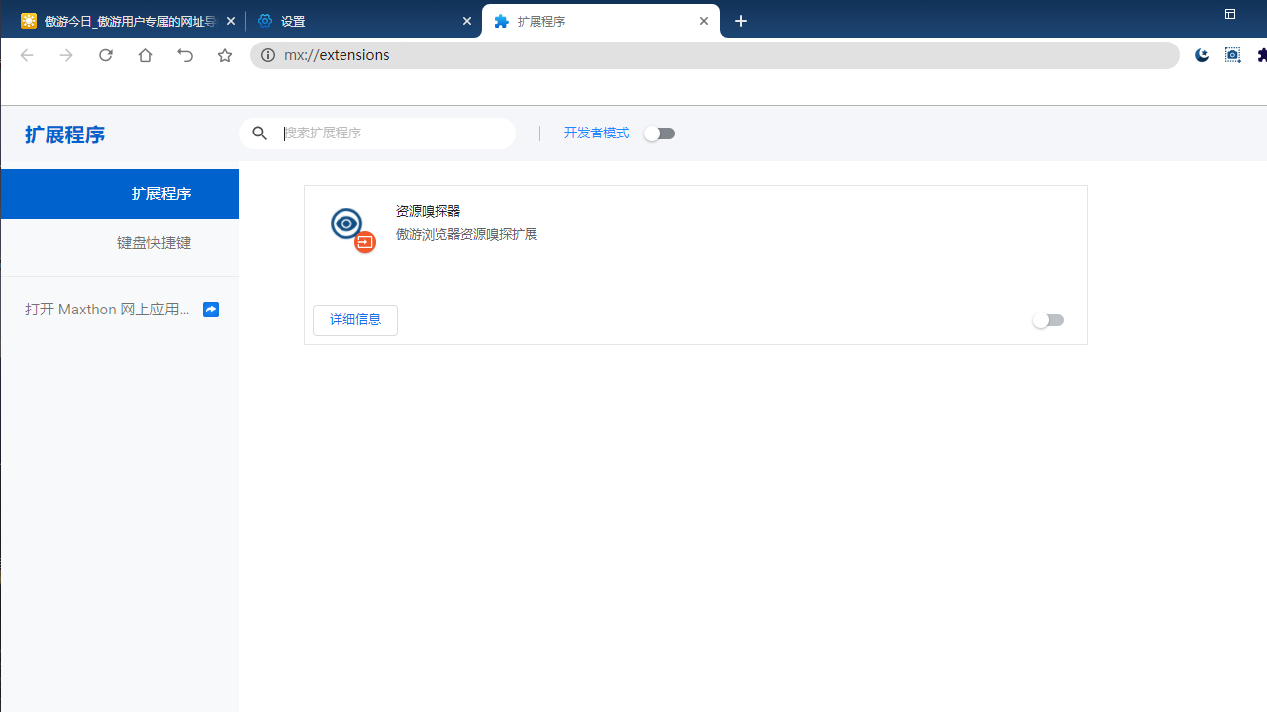Viewport: 1267px width, 712px height.
Task: Open the extensions puzzle icon
Action: pyautogui.click(x=1263, y=55)
